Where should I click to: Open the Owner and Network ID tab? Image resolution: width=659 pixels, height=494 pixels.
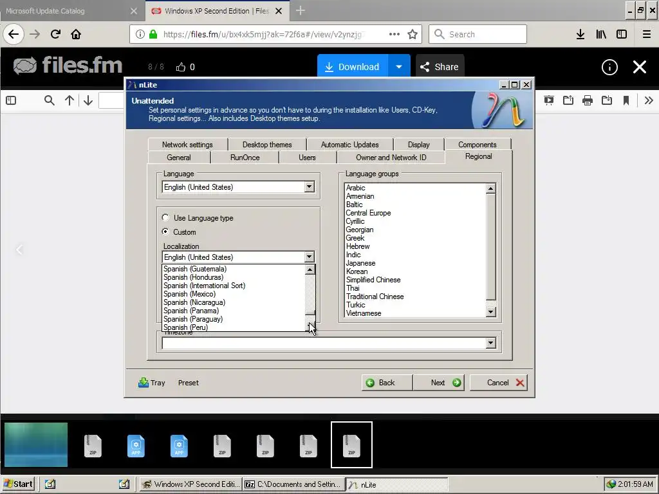coord(391,158)
